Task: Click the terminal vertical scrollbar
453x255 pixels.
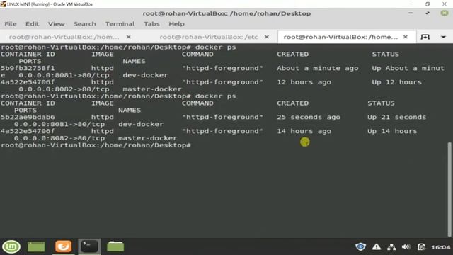Action: (449, 189)
